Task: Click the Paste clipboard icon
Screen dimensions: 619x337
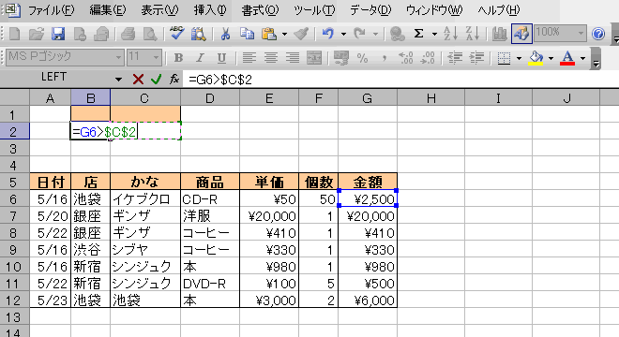Action: coord(269,34)
